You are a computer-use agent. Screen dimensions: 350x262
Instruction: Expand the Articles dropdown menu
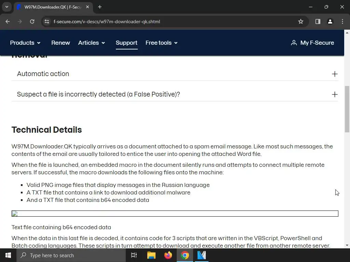92,43
